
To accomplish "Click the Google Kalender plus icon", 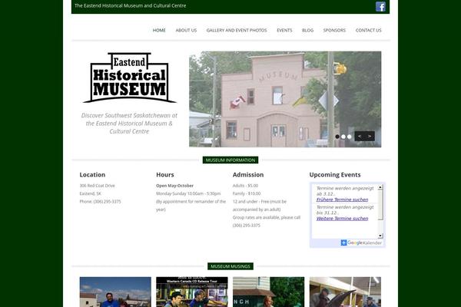I will coord(343,243).
